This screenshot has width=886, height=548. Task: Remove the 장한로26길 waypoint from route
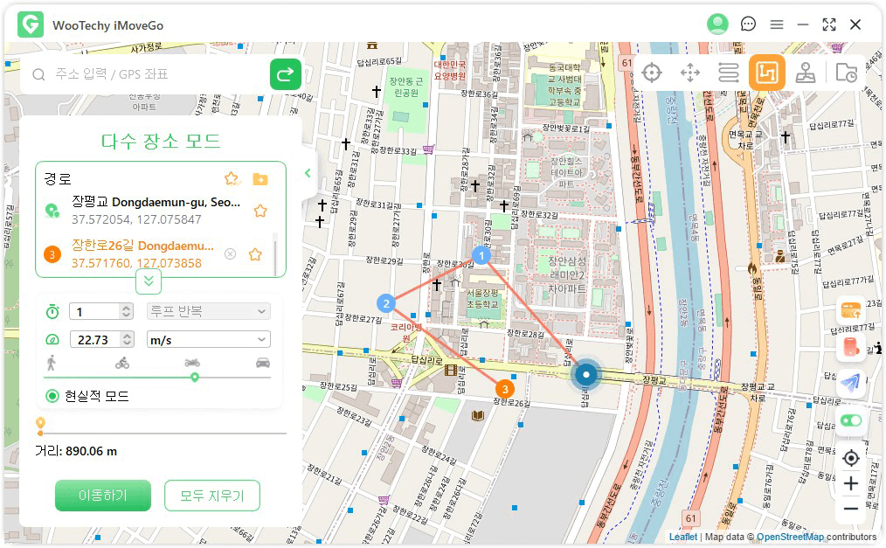[x=230, y=254]
